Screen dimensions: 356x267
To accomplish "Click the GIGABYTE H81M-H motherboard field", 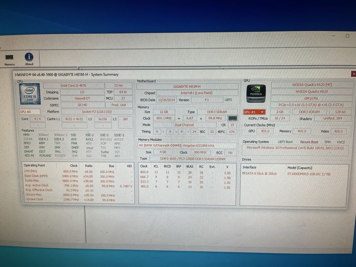I will click(187, 87).
